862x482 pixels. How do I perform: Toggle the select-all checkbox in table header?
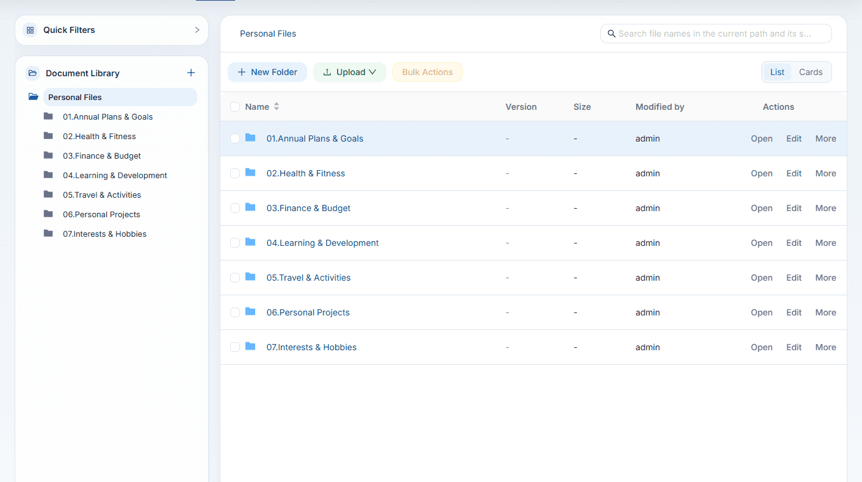click(235, 107)
